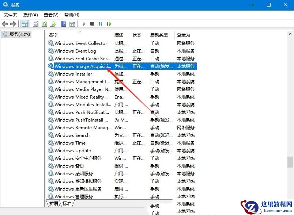Restart the service using the restart icon
Image resolution: width=294 pixels, height=215 pixels.
(109, 24)
